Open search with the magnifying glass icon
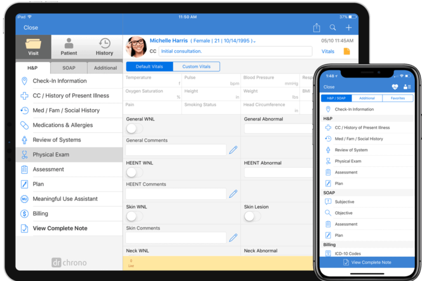Screen dimensions: 422x281 coord(333,28)
